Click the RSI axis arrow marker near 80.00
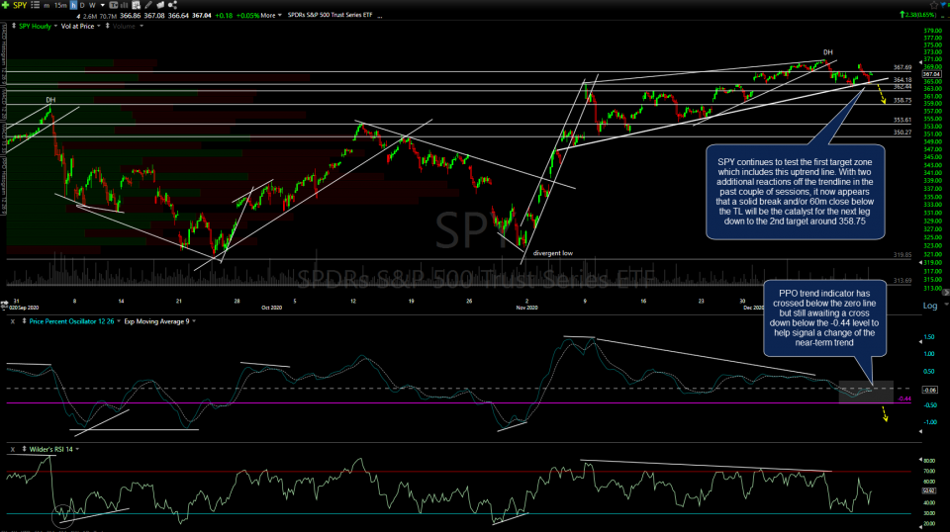 point(921,460)
